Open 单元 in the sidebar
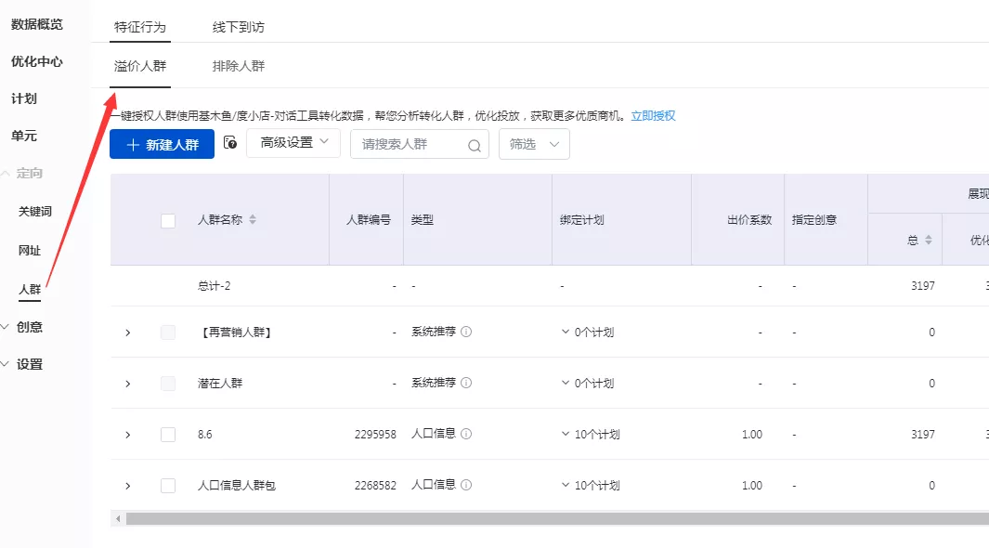This screenshot has width=989, height=548. click(x=24, y=136)
